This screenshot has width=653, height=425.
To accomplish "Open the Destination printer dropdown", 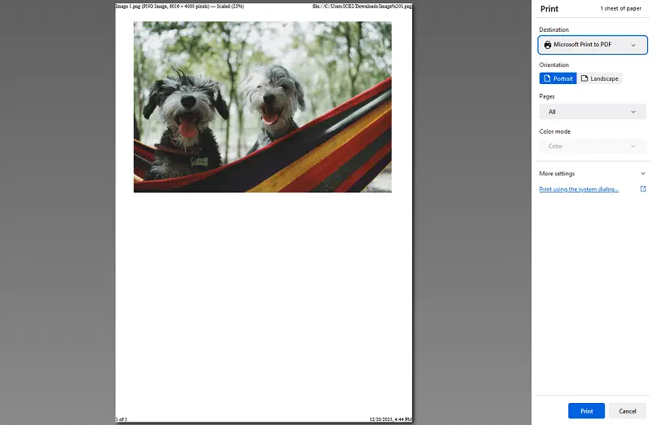I will 593,45.
